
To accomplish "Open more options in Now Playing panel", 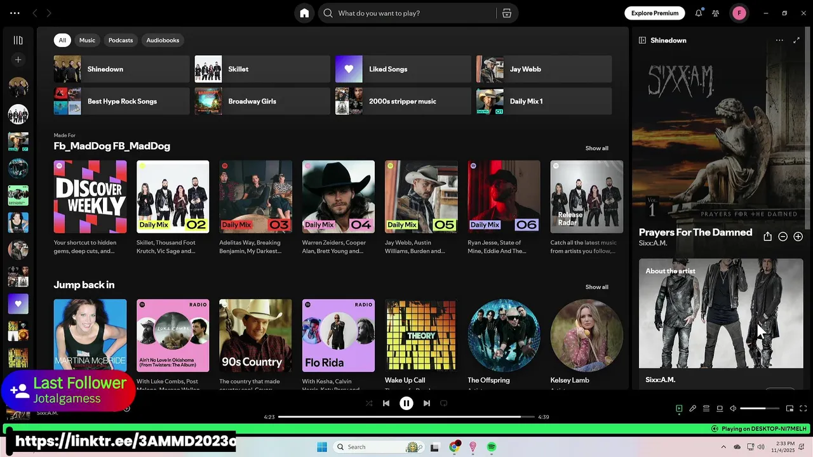I will coord(779,40).
